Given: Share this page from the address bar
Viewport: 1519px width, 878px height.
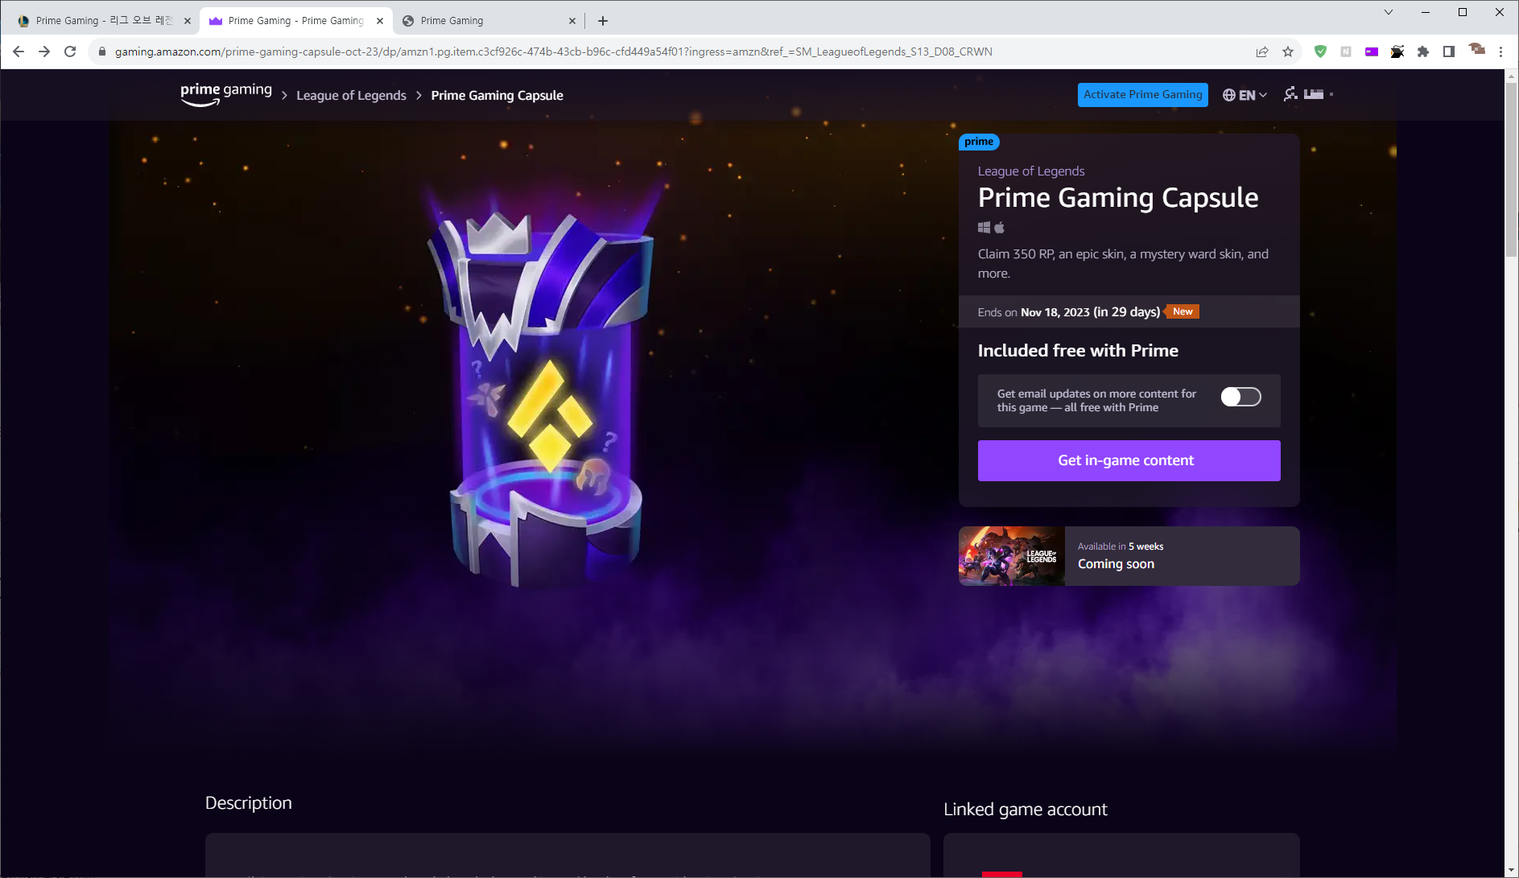Looking at the screenshot, I should tap(1262, 52).
